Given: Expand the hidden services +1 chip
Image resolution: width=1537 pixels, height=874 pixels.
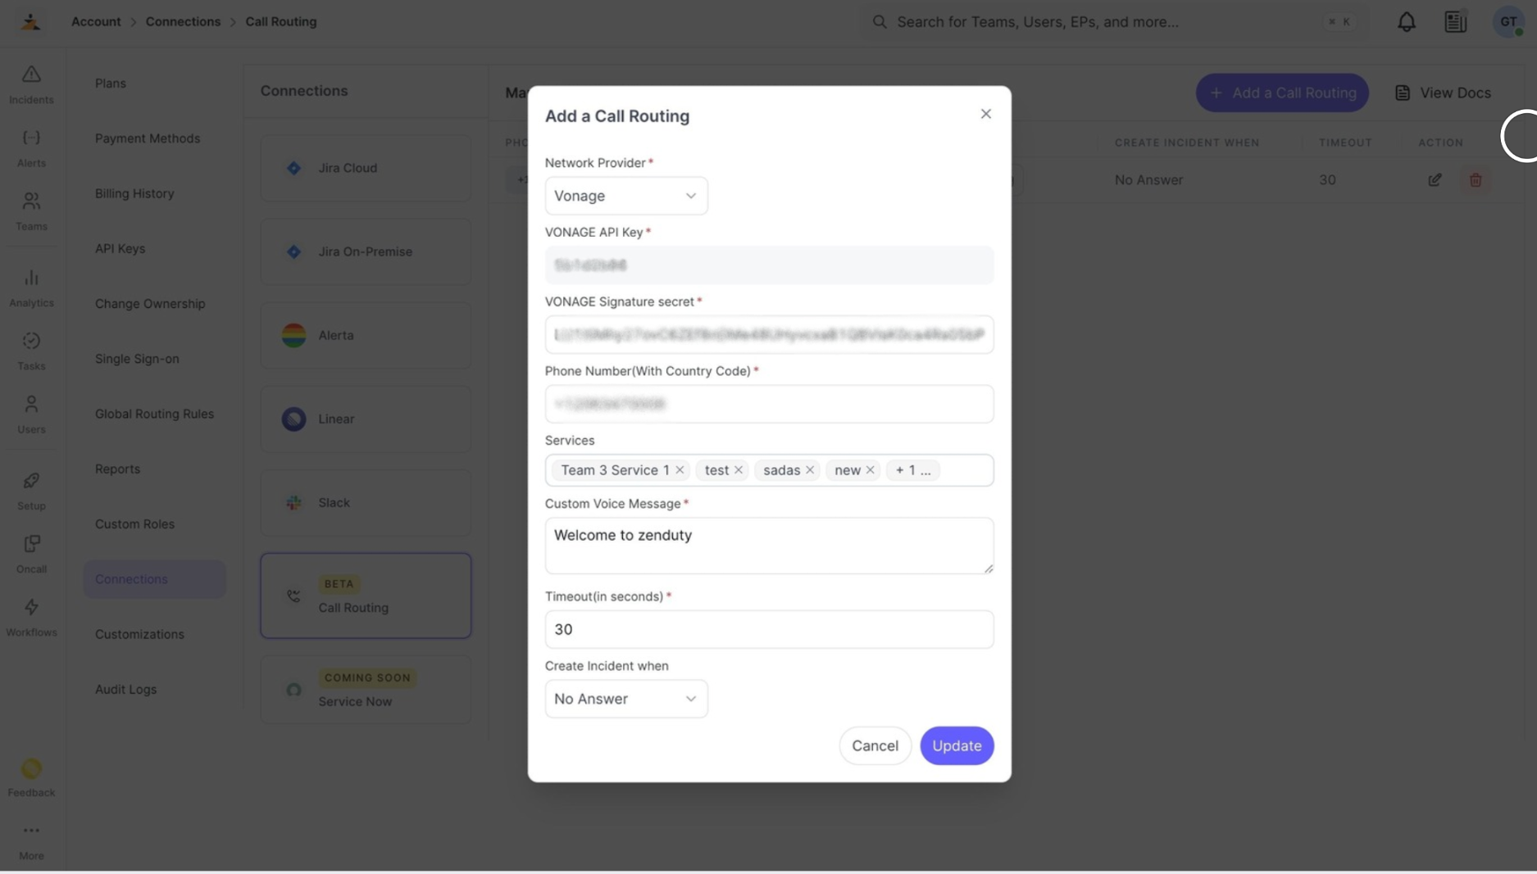Looking at the screenshot, I should (x=912, y=470).
